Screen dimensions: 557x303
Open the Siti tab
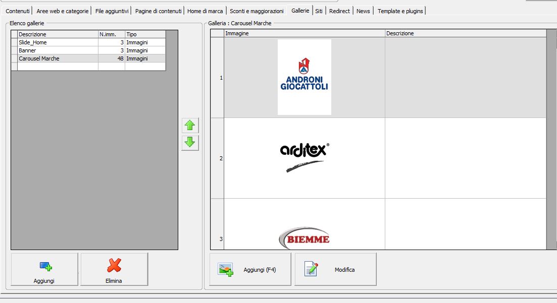point(319,11)
